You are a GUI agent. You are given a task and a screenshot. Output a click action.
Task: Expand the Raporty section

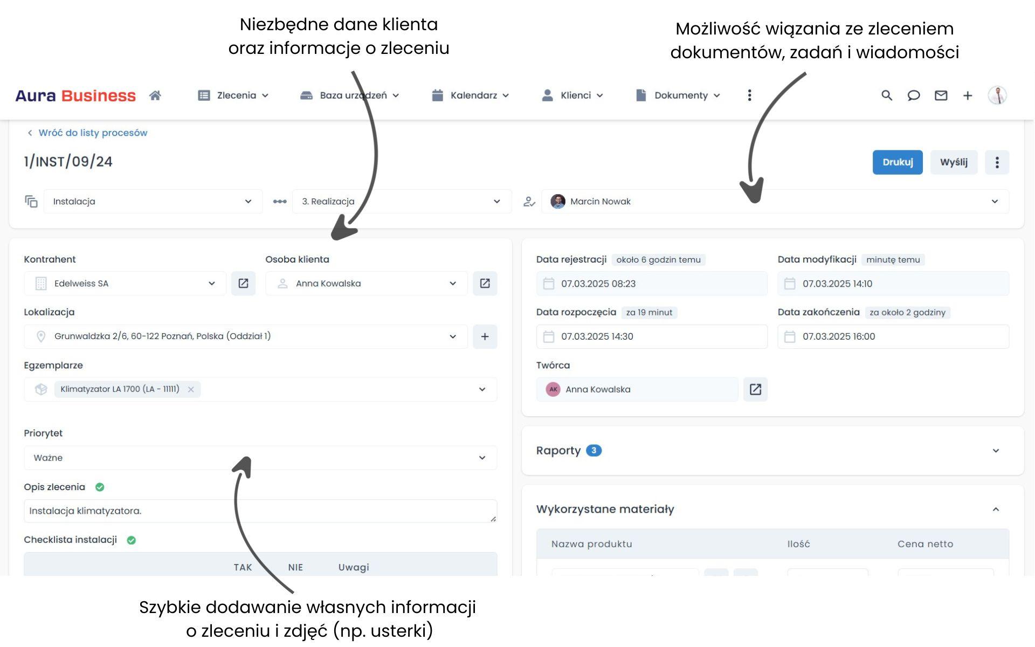996,451
